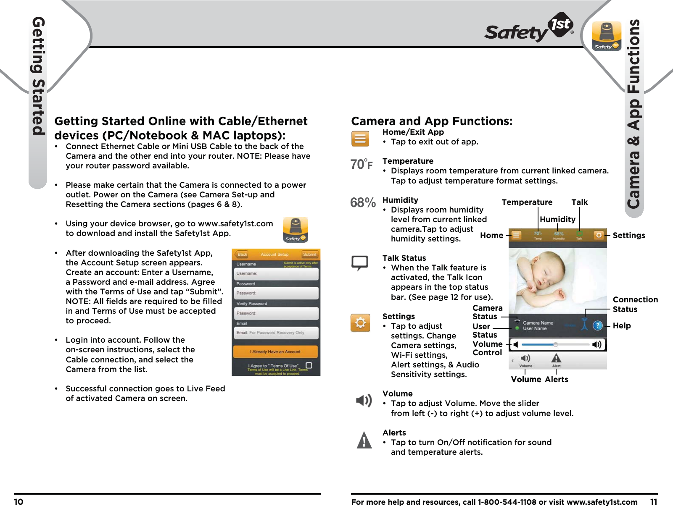Viewport: 673px width, 506px height.
Task: Click the Verify Password input field
Action: [x=276, y=313]
